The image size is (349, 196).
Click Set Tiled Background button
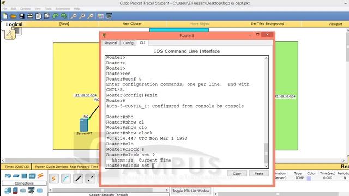(267, 24)
